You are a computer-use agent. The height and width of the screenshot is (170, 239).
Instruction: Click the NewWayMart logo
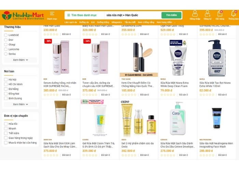(23, 16)
